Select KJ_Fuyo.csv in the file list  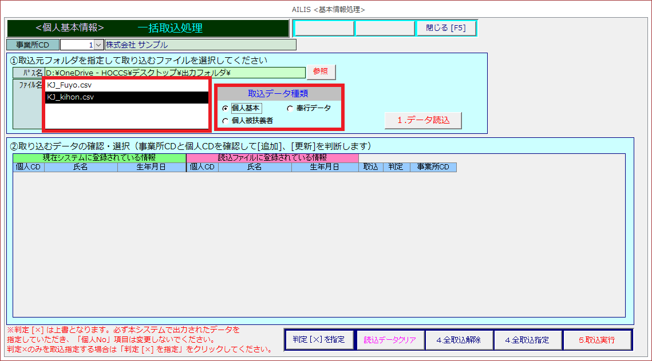pos(127,85)
